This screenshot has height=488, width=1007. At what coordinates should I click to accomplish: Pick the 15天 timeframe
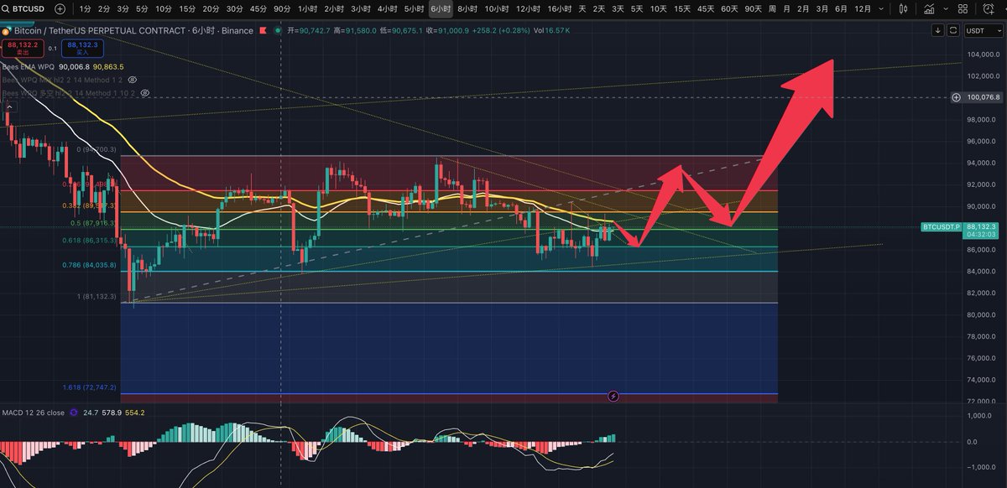(682, 9)
